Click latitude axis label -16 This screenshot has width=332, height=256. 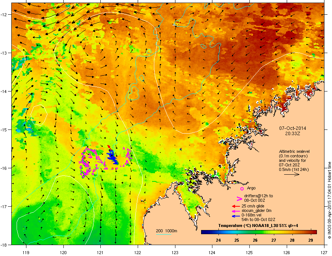(x=4, y=168)
